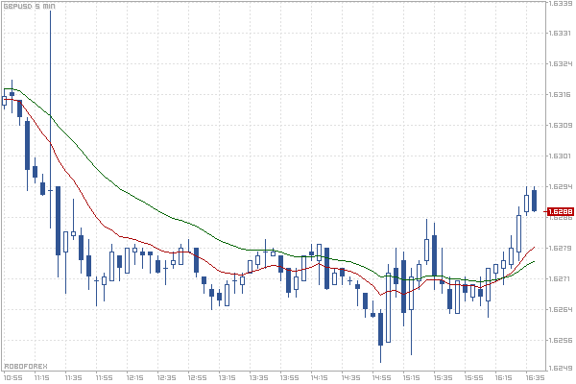576x384 pixels.
Task: Click the 1.6294 price axis label
Action: (x=561, y=186)
